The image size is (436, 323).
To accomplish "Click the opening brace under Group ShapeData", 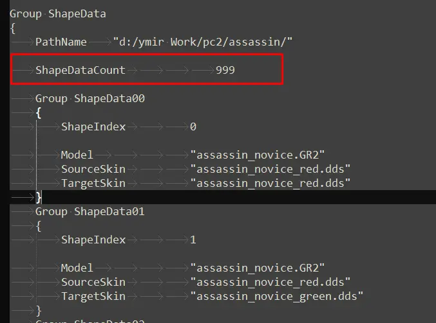I will tap(13, 28).
